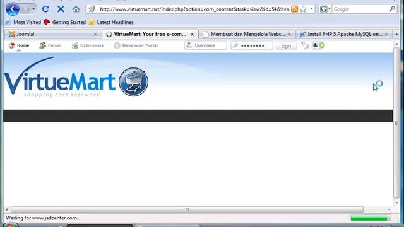Switch to Install PHP 5 Apache MySQL tab
Viewport: 404px width, 227px height.
(344, 34)
